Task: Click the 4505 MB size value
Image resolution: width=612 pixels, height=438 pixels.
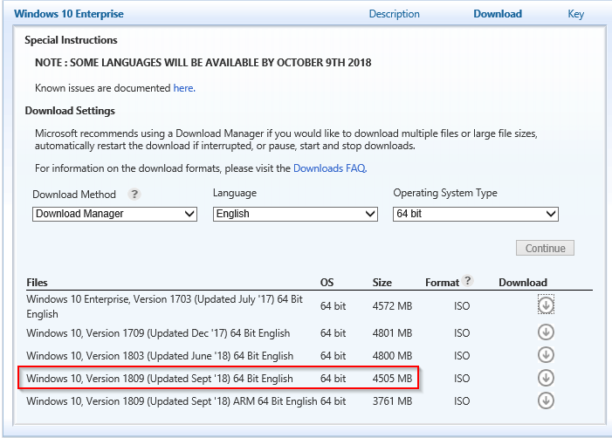Action: [392, 379]
